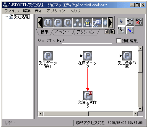Click the 最終アクセス時刻 status entry
This screenshot has height=128, width=148.
click(x=109, y=123)
